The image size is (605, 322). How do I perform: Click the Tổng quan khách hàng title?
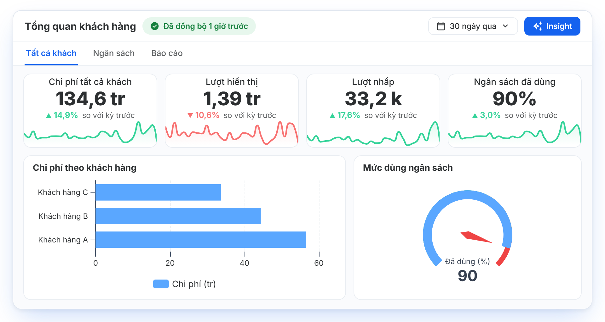80,26
